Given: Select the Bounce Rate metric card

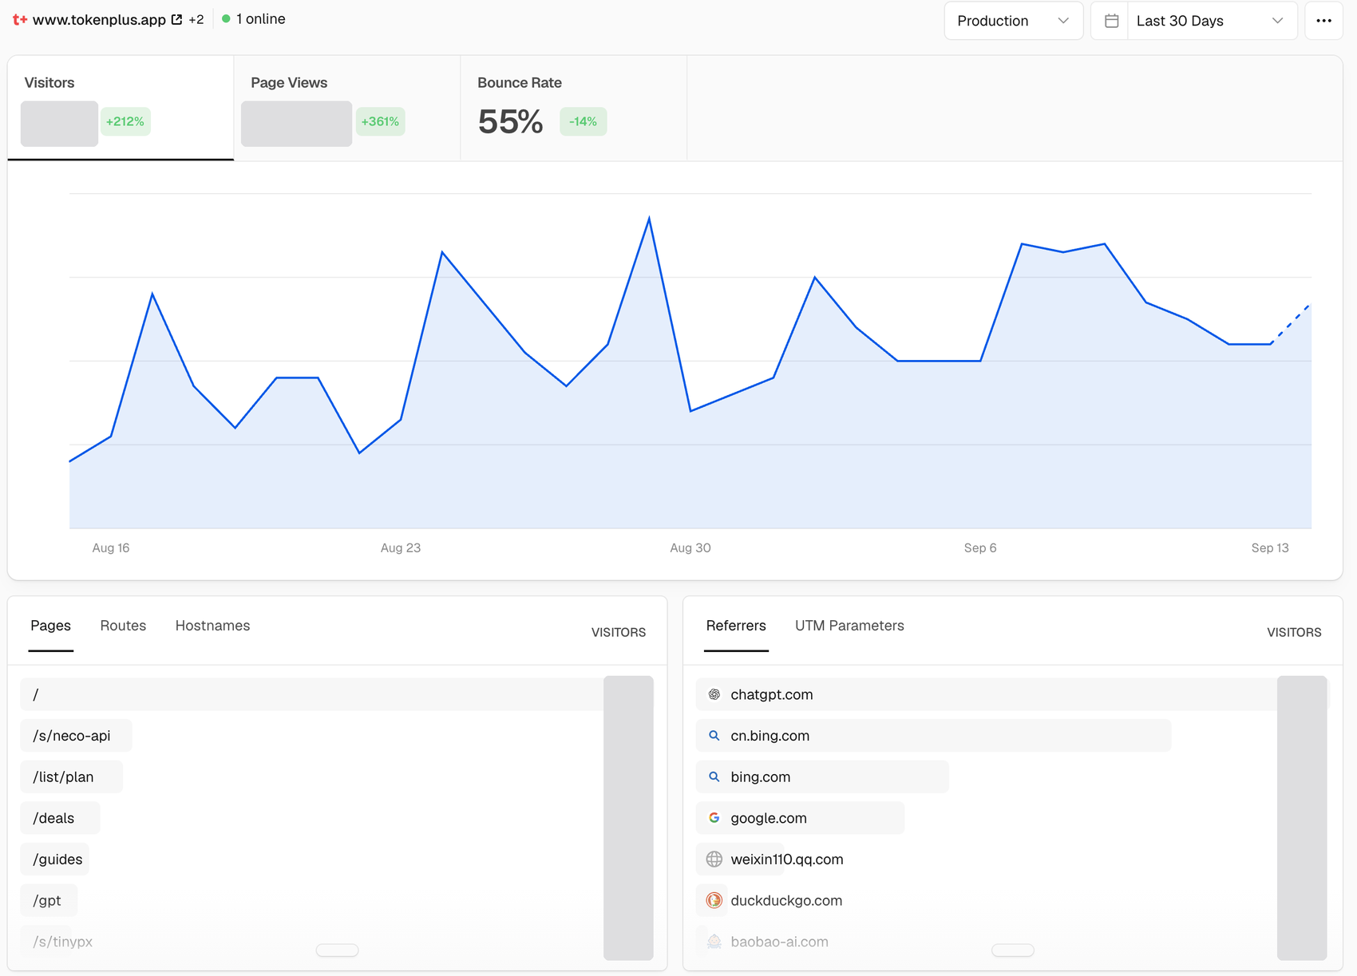Looking at the screenshot, I should [x=574, y=109].
